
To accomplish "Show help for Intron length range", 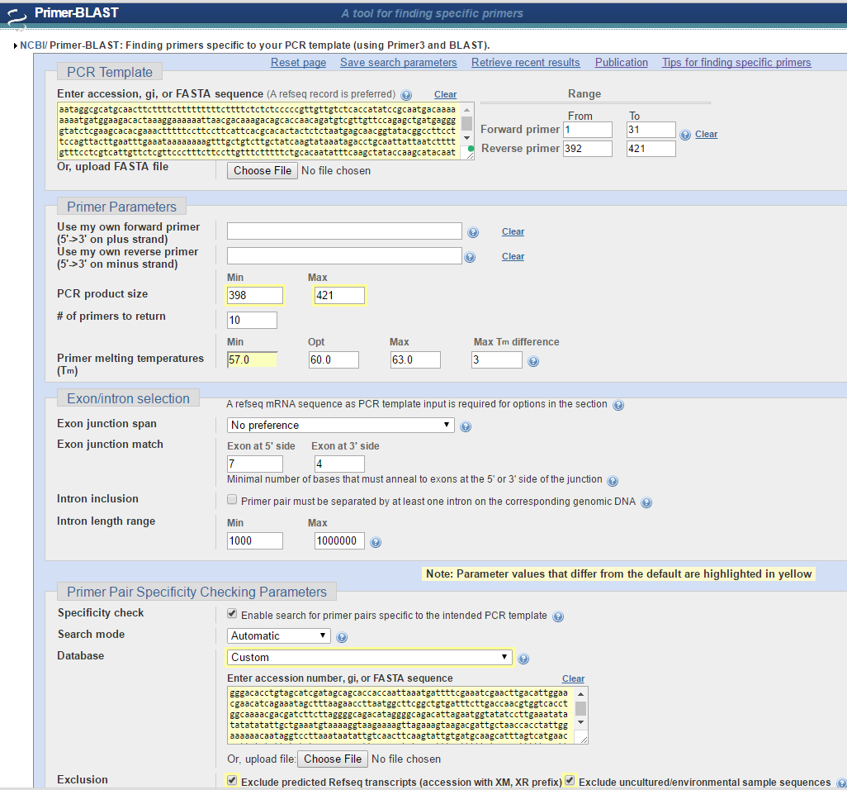I will pos(376,542).
